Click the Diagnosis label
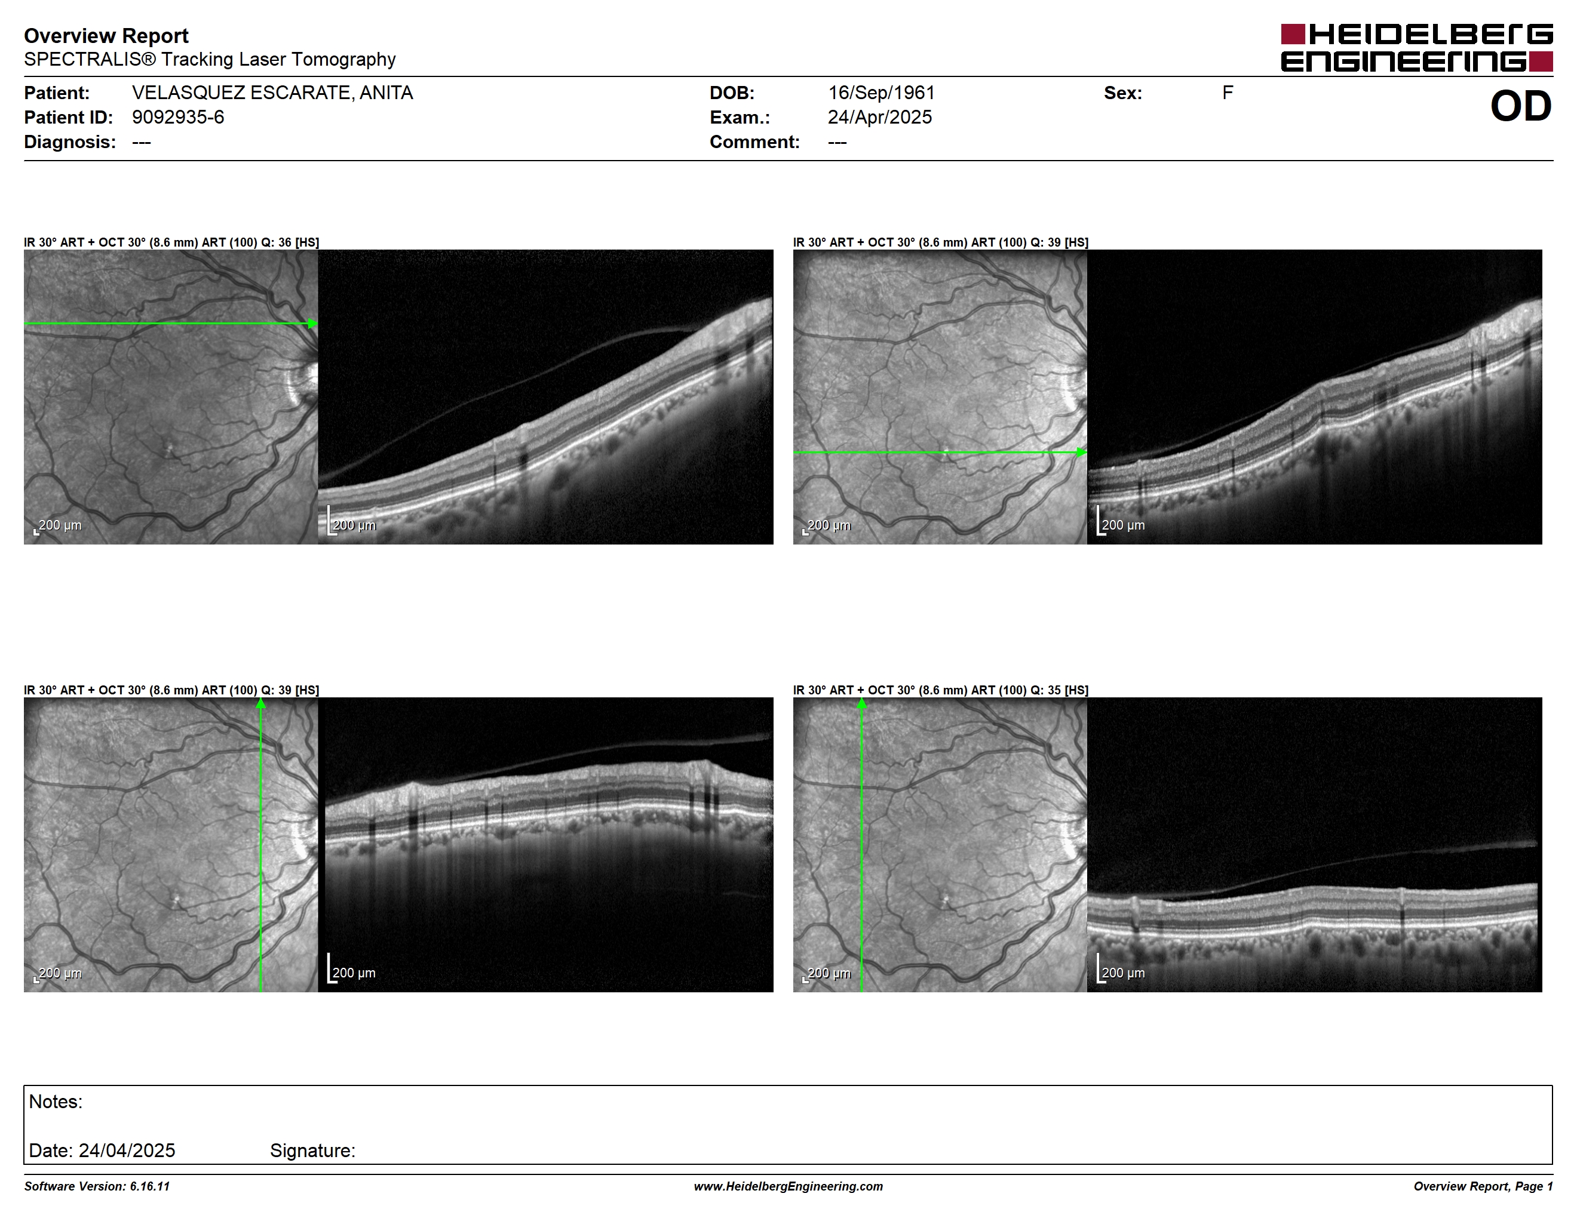This screenshot has width=1577, height=1218. coord(70,142)
